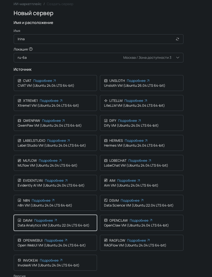This screenshot has width=212, height=277.
Task: Select the QwenPaw VM source card
Action: coord(55,123)
